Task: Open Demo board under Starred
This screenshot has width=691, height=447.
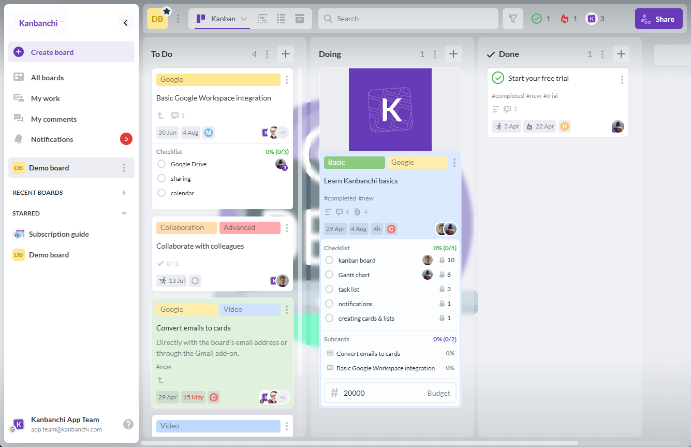Action: click(x=71, y=255)
